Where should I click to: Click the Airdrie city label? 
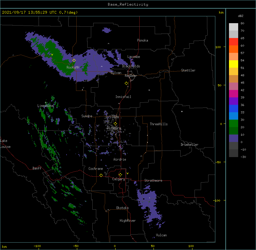pyautogui.click(x=120, y=159)
